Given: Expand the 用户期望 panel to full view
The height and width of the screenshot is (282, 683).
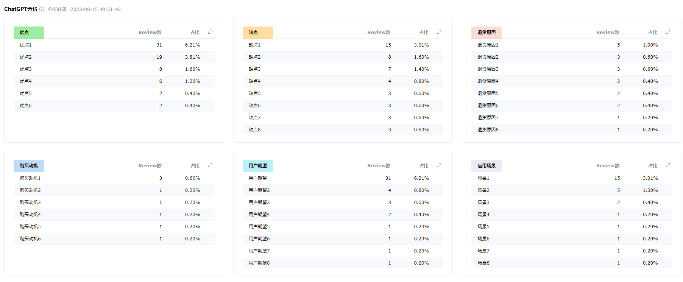Looking at the screenshot, I should [439, 165].
